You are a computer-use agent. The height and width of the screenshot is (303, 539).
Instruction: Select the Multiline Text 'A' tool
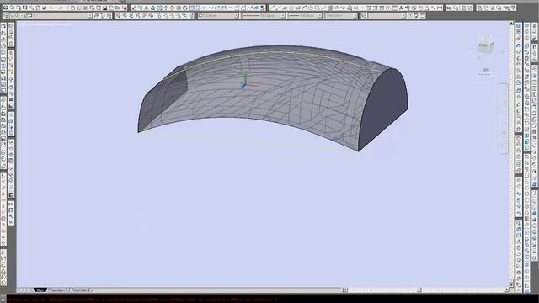(x=401, y=8)
